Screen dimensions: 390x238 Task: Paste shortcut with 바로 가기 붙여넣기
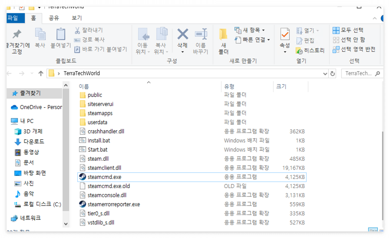pyautogui.click(x=101, y=49)
